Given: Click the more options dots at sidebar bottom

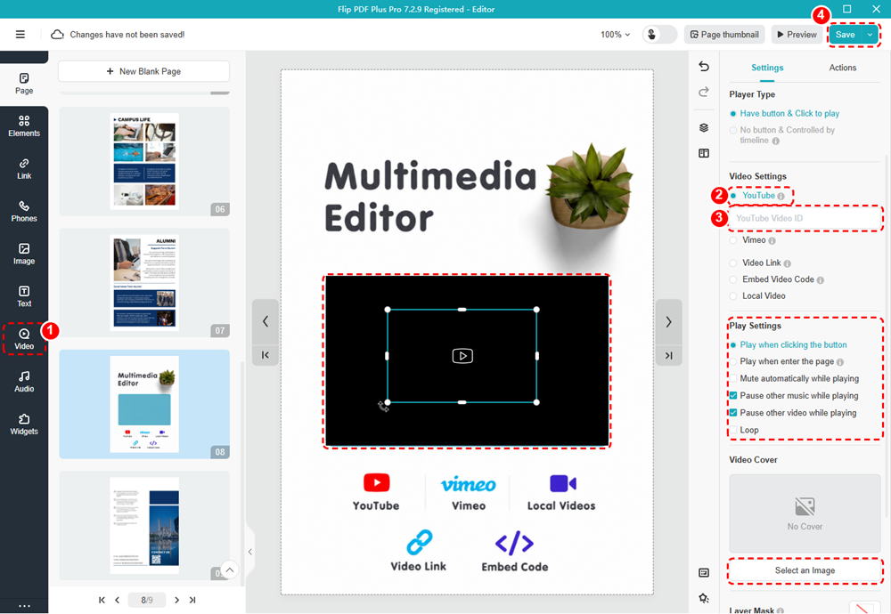Looking at the screenshot, I should click(24, 605).
